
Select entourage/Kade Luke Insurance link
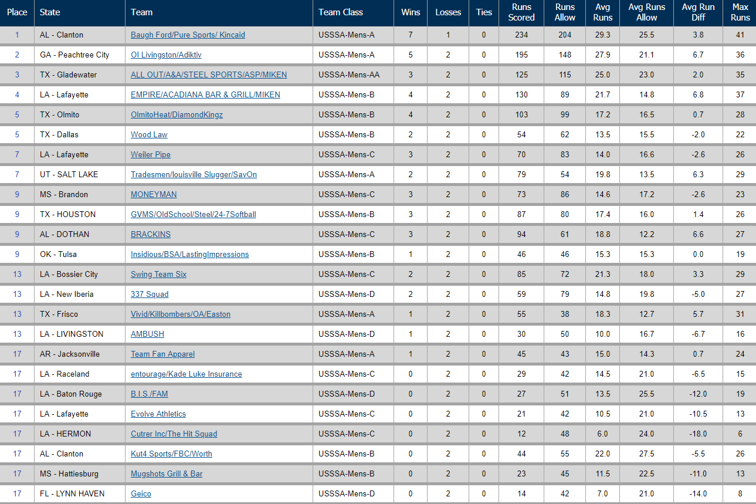coord(186,374)
